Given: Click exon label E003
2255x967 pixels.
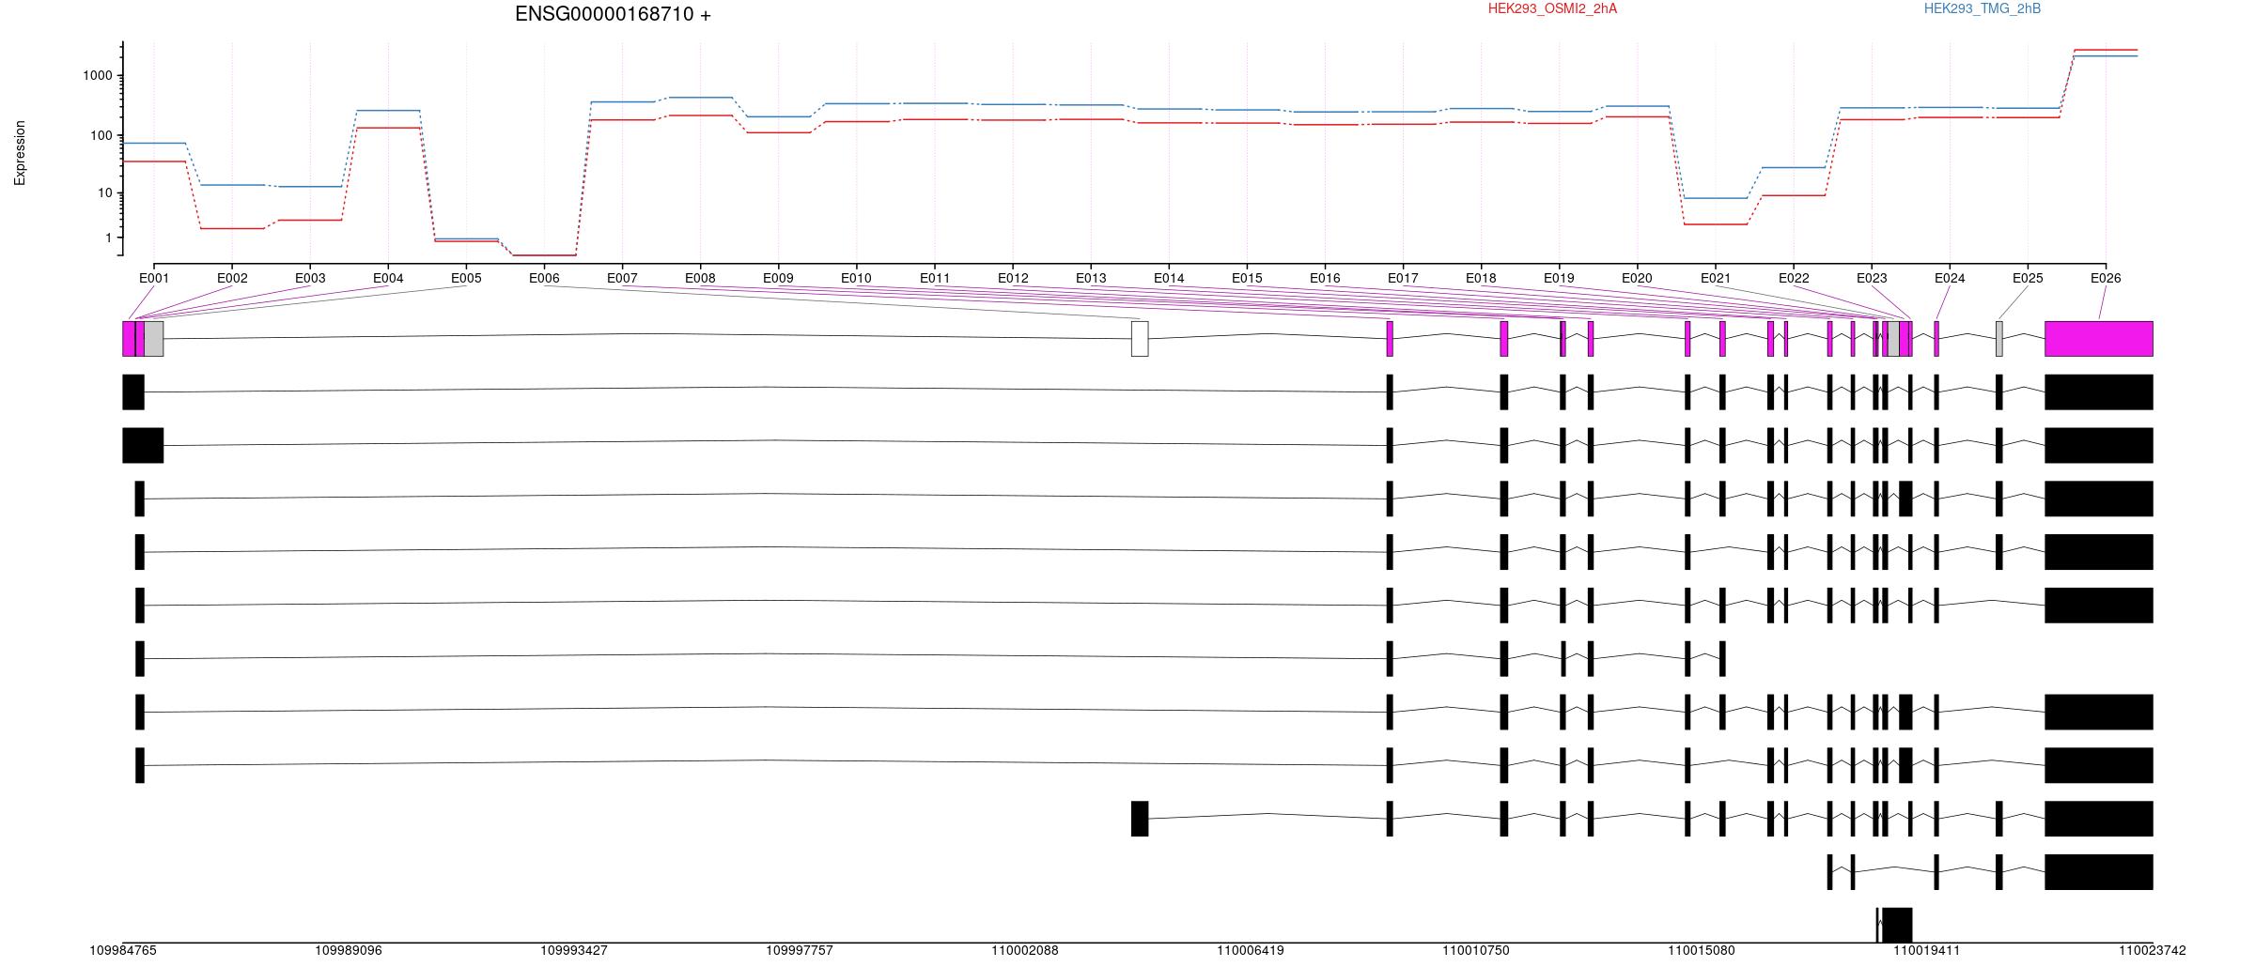Looking at the screenshot, I should click(310, 278).
